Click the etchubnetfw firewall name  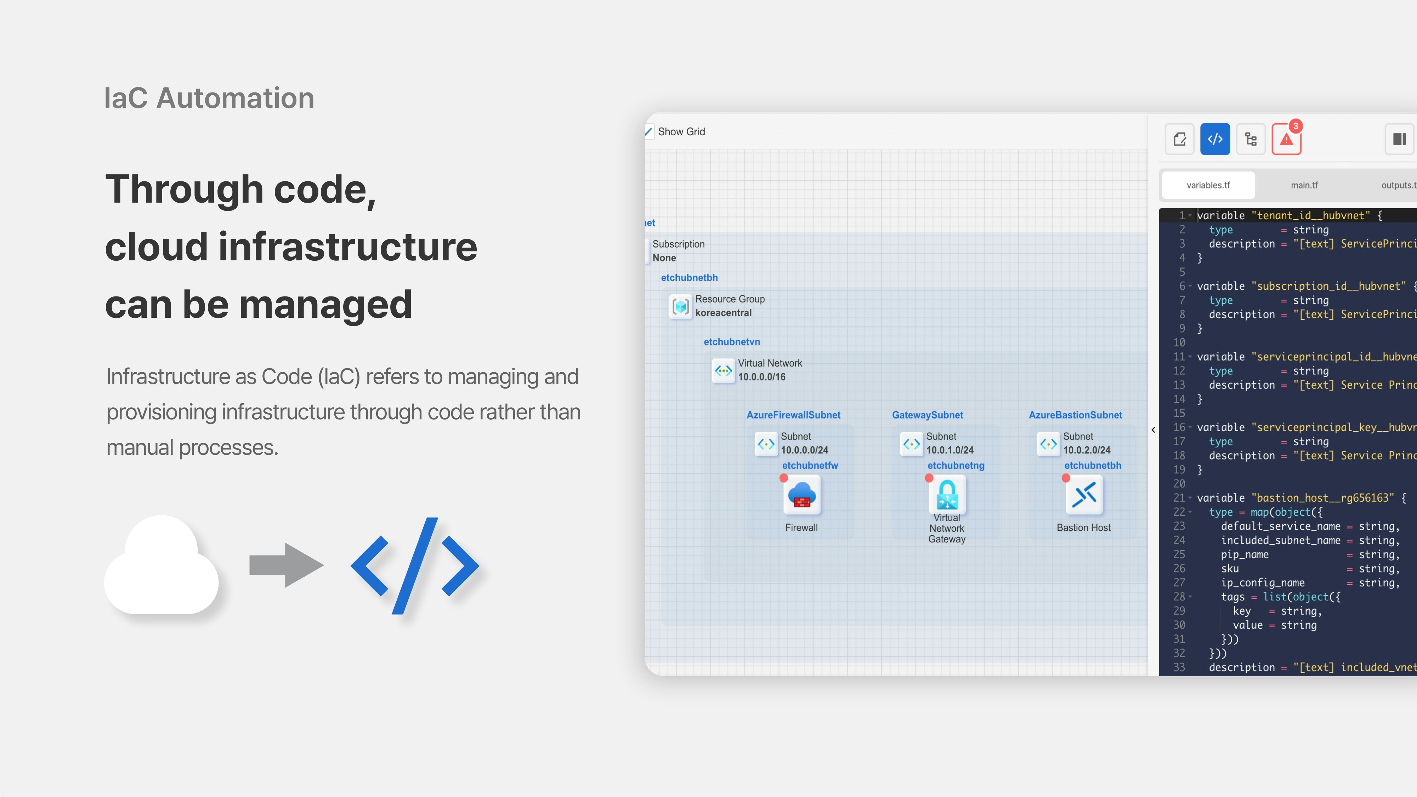(x=810, y=465)
